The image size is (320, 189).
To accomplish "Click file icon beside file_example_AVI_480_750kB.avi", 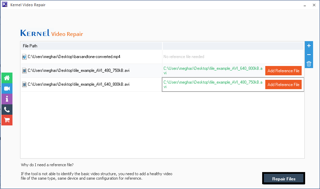I will pos(24,70).
